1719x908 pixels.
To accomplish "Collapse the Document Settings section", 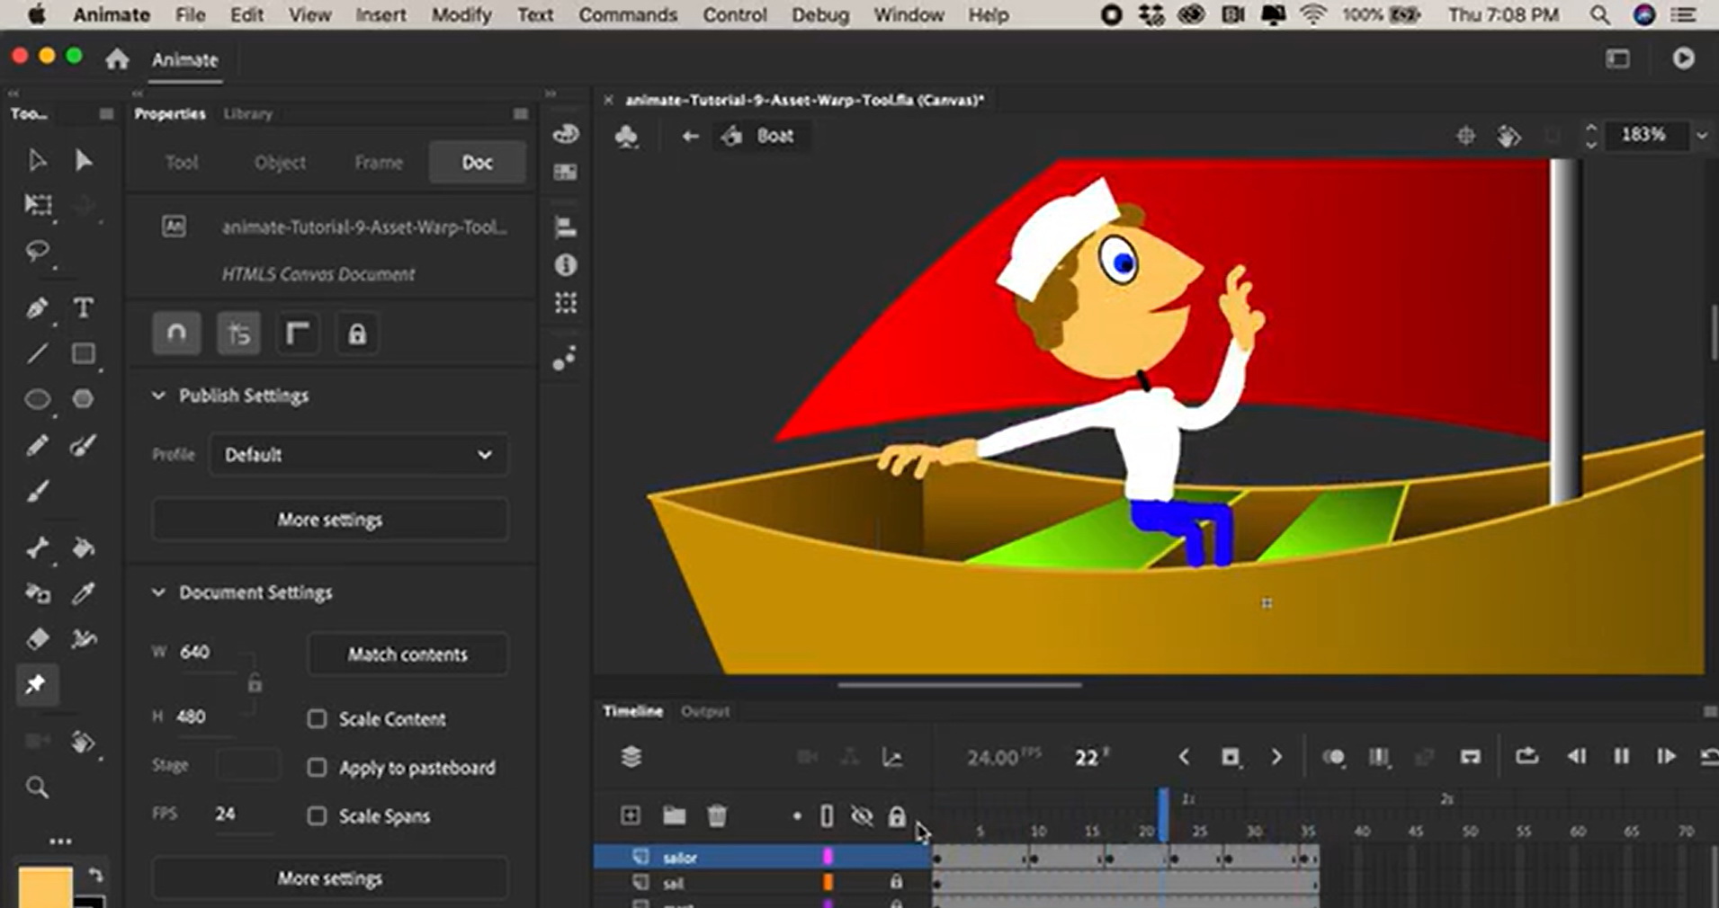I will [158, 592].
